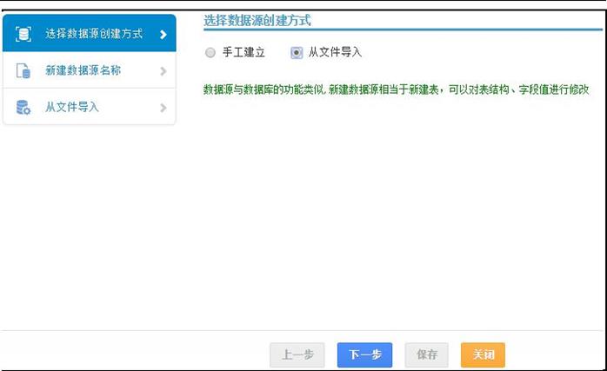Click the green description text about 数据源
This screenshot has height=371, width=607.
tap(396, 89)
